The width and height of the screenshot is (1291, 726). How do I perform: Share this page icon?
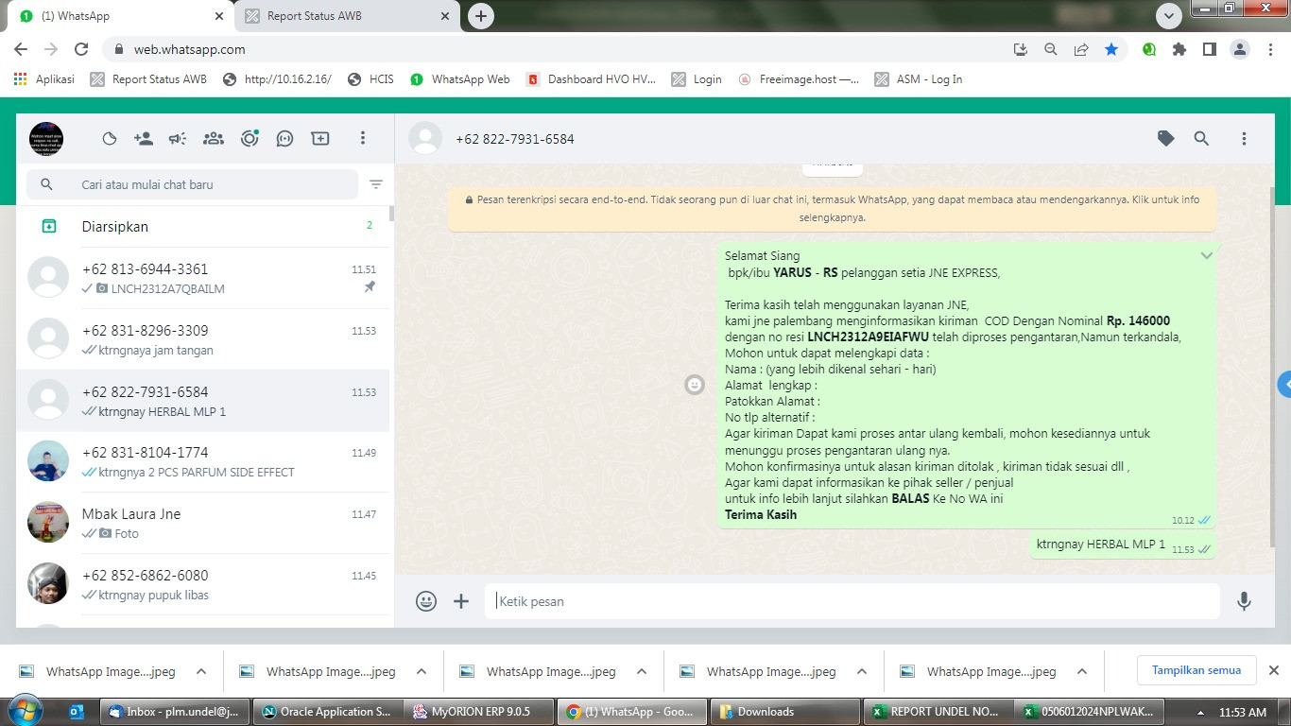coord(1081,49)
